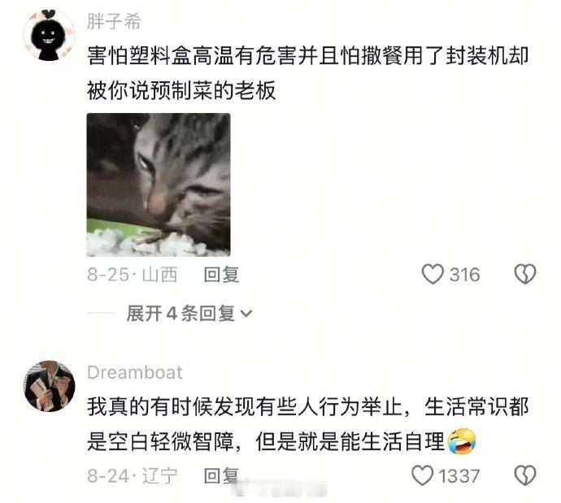
Task: View the cat eating rice image
Action: click(159, 184)
